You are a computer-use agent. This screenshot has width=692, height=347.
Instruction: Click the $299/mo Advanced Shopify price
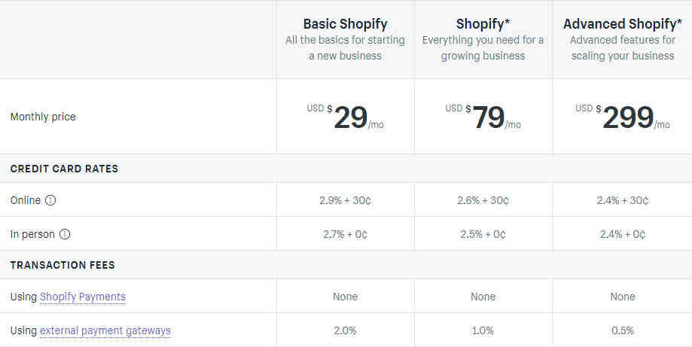622,117
